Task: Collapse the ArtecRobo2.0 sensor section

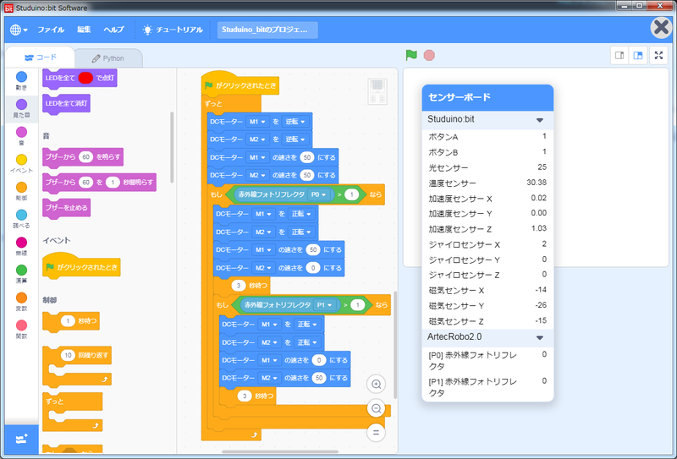Action: 540,337
